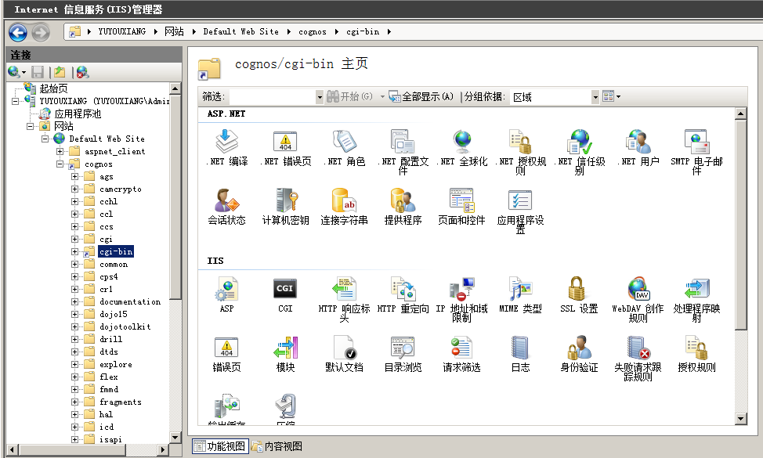
Task: Switch to 内容视图 tab
Action: coord(277,445)
